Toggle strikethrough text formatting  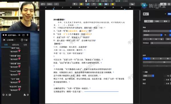(x=161, y=39)
